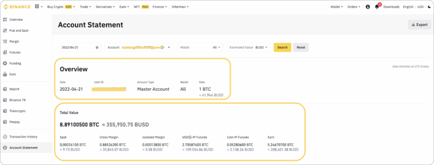This screenshot has height=165, width=434.
Task: Click the Overview sidebar icon
Action: 5,19
